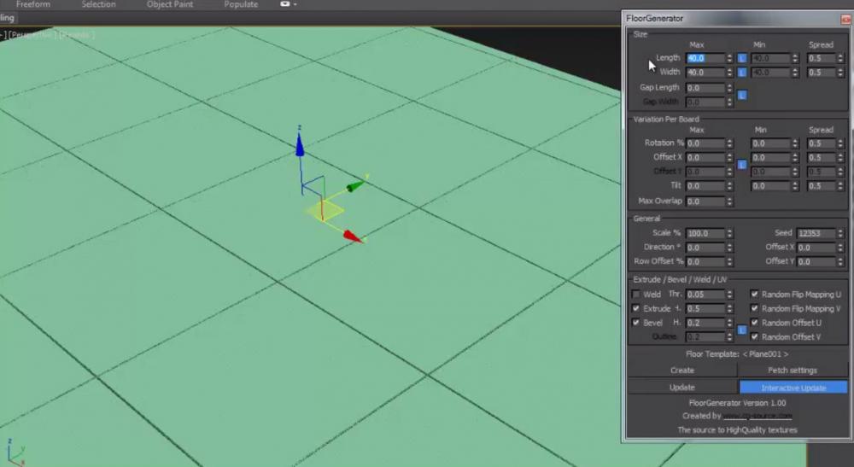
Task: Click the Tilt Max value field
Action: 705,186
